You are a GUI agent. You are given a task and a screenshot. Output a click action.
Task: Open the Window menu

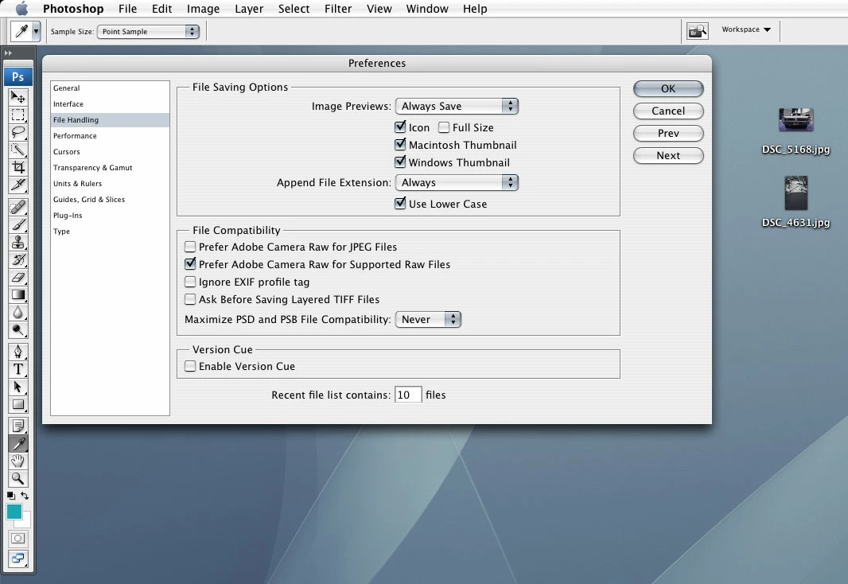pyautogui.click(x=427, y=9)
